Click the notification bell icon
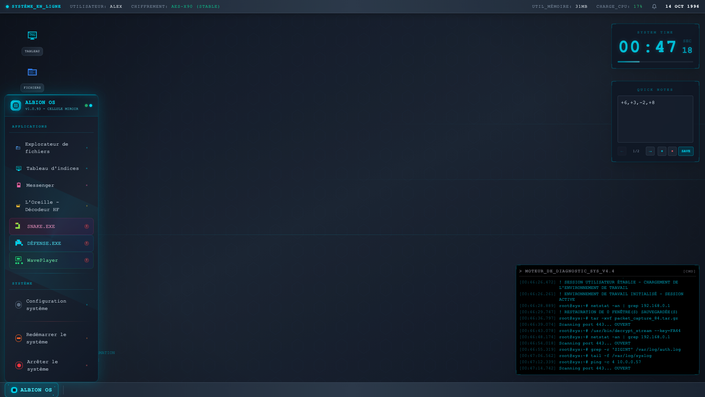Viewport: 705px width, 397px height. click(x=654, y=7)
